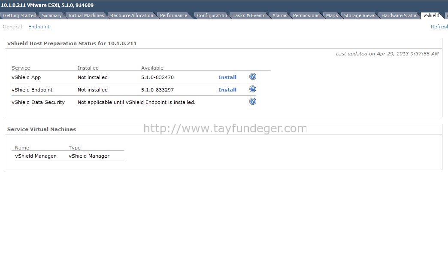Click Not installed status for vShield Endpoint

[93, 90]
